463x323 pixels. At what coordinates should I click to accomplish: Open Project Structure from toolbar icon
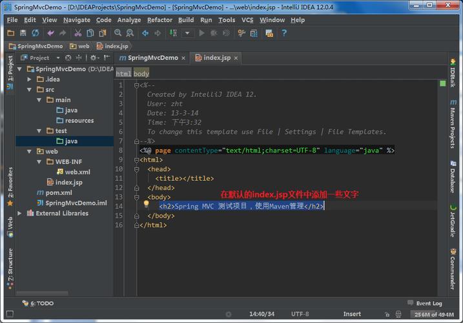click(254, 33)
